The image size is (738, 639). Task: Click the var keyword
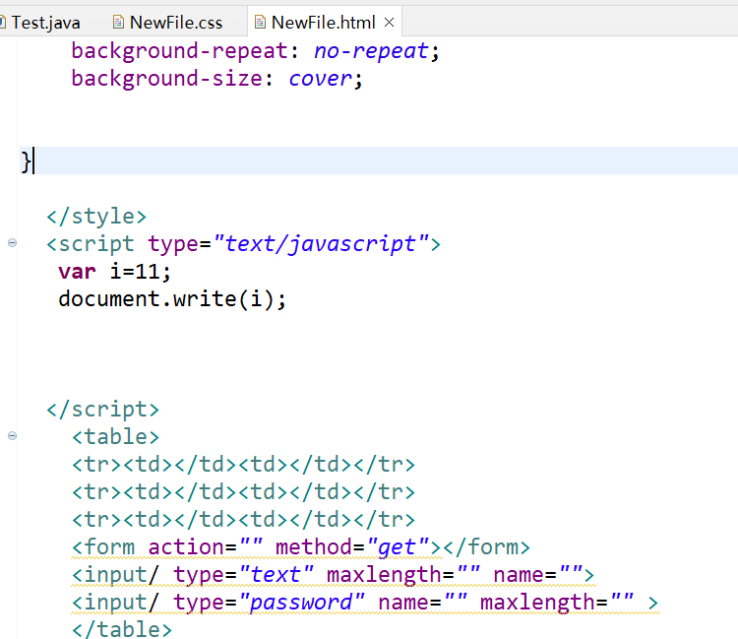click(77, 272)
